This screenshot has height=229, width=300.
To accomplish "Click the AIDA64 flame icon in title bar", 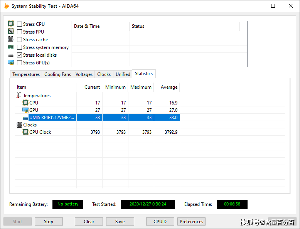I will tap(7, 6).
